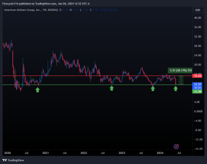Click the 28.00 price scale value
Image resolution: width=207 pixels, height=164 pixels.
click(x=197, y=46)
